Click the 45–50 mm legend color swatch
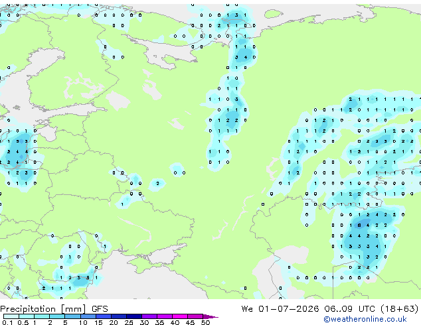The width and height of the screenshot is (421, 325). coord(195,316)
